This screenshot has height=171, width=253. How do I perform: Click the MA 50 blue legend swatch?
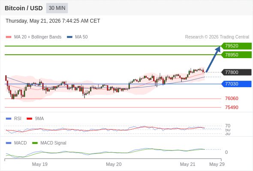point(69,37)
